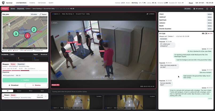Show All cameras grid
215x111 pixels.
198,9
